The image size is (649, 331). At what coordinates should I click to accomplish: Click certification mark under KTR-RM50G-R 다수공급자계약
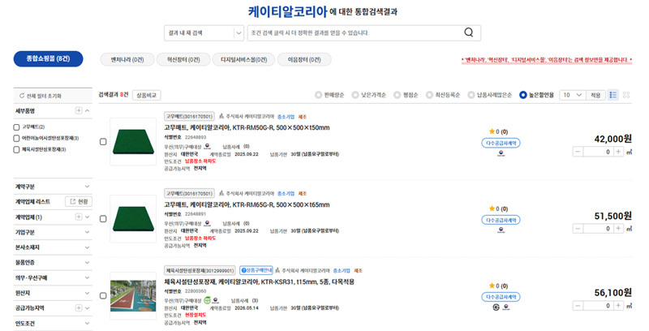[x=501, y=153]
